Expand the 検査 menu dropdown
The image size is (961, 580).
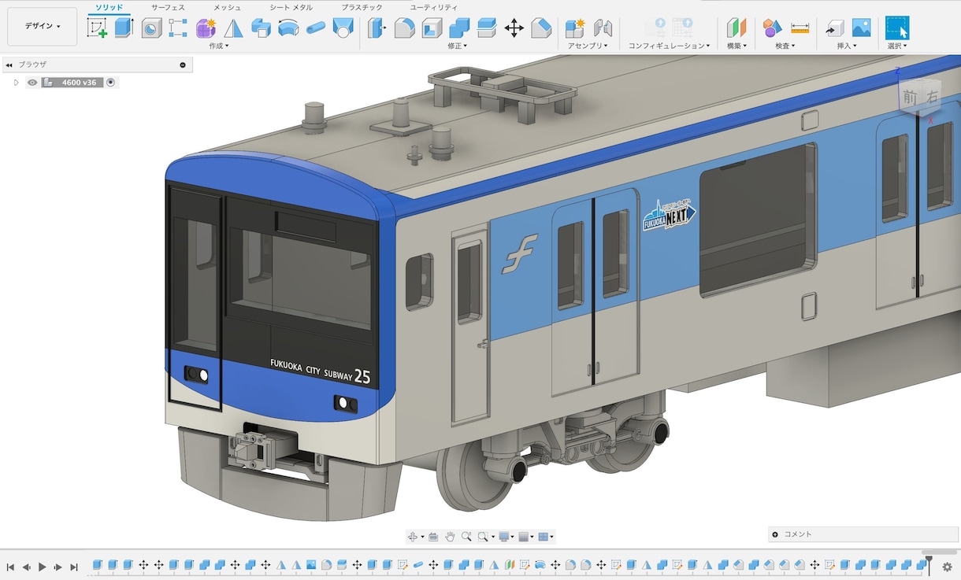[785, 46]
